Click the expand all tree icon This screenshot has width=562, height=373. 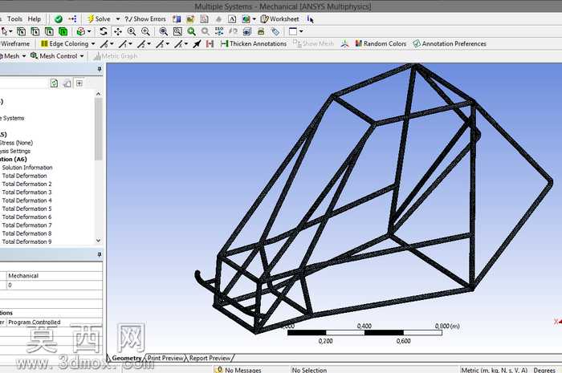(79, 83)
